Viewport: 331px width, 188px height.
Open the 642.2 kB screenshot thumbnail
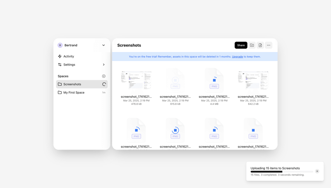tap(253, 80)
